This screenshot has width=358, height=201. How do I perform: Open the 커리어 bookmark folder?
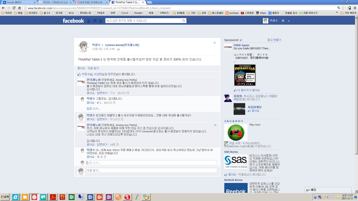coord(6,13)
